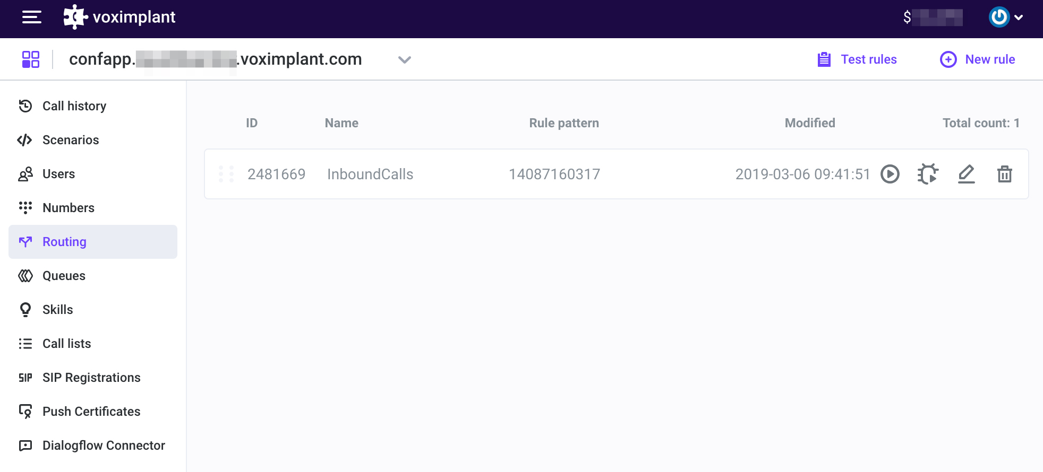Open Queues in sidebar
Image resolution: width=1043 pixels, height=472 pixels.
click(93, 276)
